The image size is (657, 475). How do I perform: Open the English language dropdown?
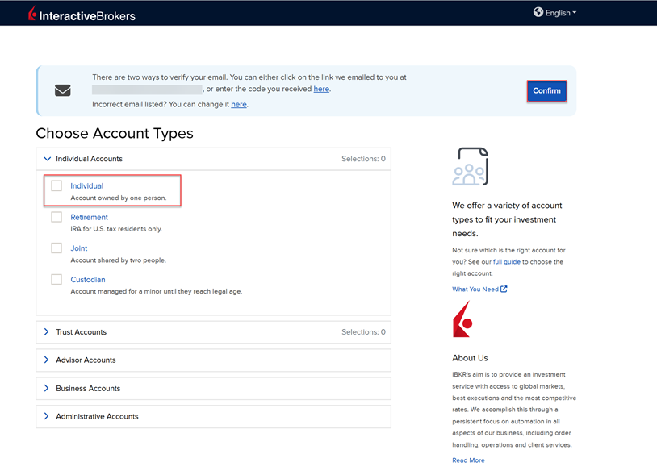557,12
